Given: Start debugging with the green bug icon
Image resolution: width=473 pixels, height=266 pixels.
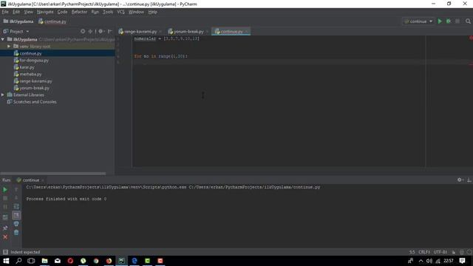Looking at the screenshot, I should click(449, 21).
